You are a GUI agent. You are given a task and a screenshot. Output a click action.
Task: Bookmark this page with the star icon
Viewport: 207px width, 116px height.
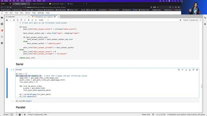[x=158, y=7]
